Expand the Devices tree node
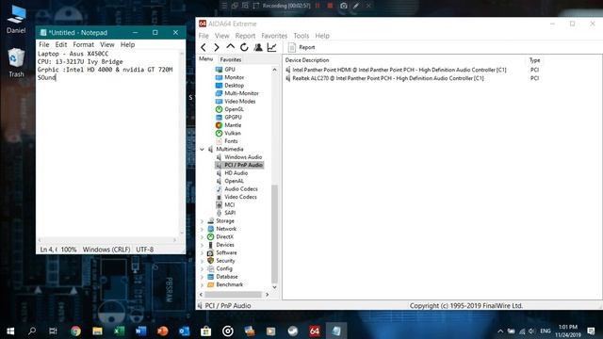Image resolution: width=603 pixels, height=339 pixels. (x=202, y=245)
